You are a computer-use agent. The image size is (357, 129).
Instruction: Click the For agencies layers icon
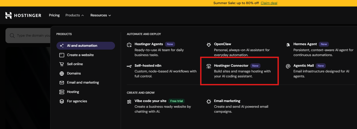point(62,101)
